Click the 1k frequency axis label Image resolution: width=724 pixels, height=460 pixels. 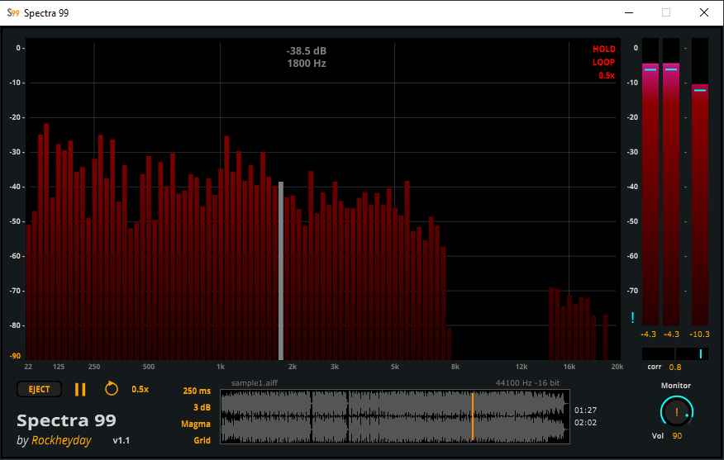point(221,367)
